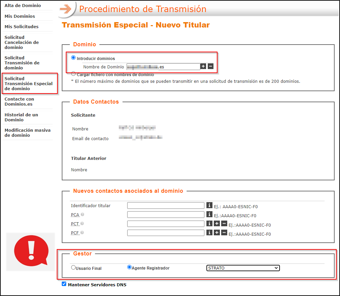The height and width of the screenshot is (296, 340).
Task: Click plus icon next to Nombre de Dominio
Action: click(203, 66)
